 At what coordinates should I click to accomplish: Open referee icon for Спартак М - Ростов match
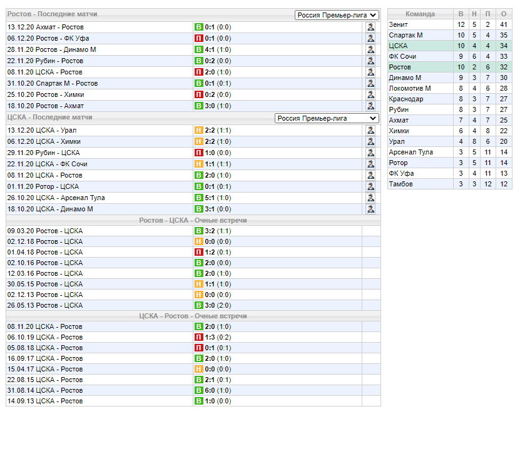click(x=370, y=84)
